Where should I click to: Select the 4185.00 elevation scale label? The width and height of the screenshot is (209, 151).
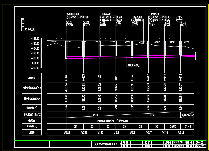(x=35, y=44)
